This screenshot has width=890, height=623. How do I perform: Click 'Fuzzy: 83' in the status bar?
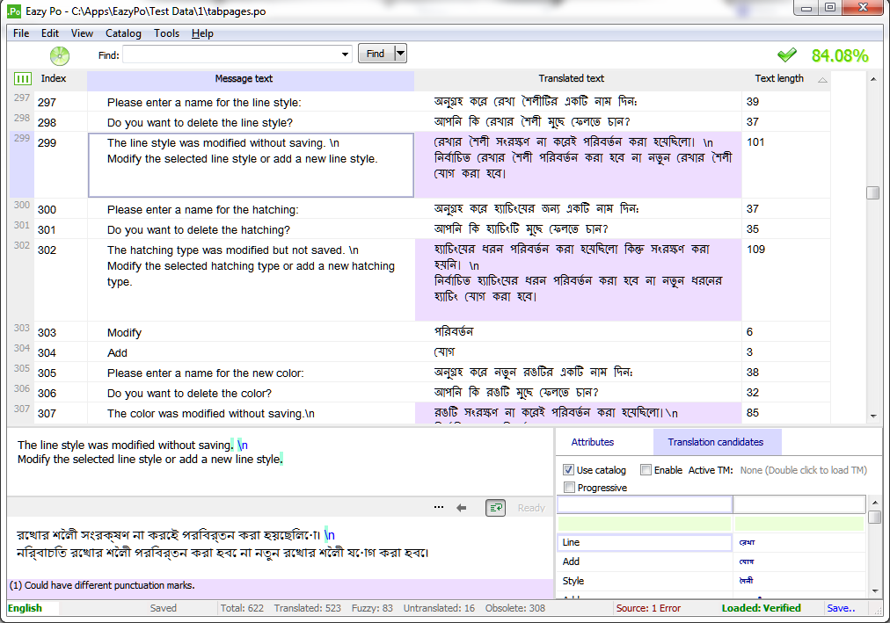[372, 608]
